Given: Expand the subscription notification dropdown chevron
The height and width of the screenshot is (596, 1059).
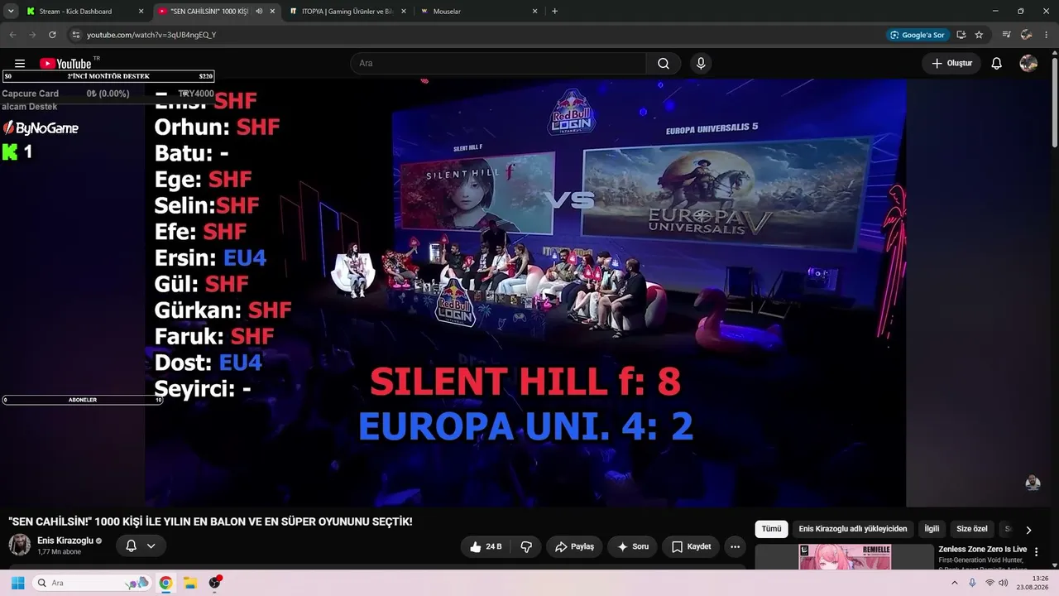Looking at the screenshot, I should (151, 546).
